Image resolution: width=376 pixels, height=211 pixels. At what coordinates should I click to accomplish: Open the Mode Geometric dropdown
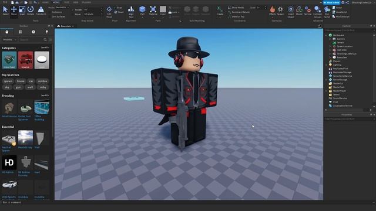[x=62, y=8]
